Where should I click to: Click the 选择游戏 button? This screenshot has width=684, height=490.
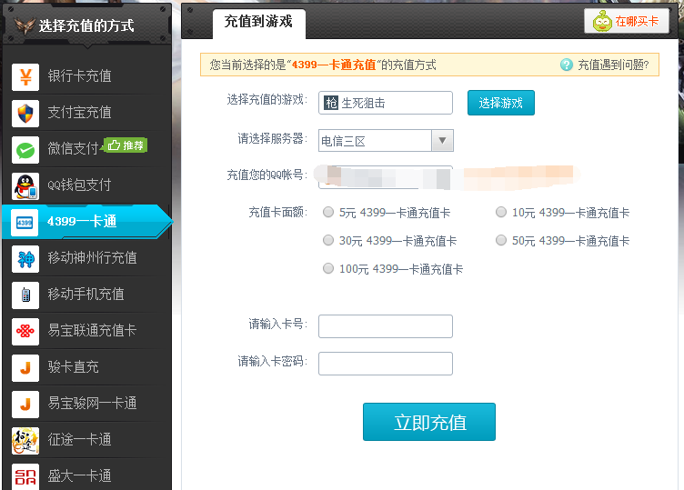pos(501,103)
